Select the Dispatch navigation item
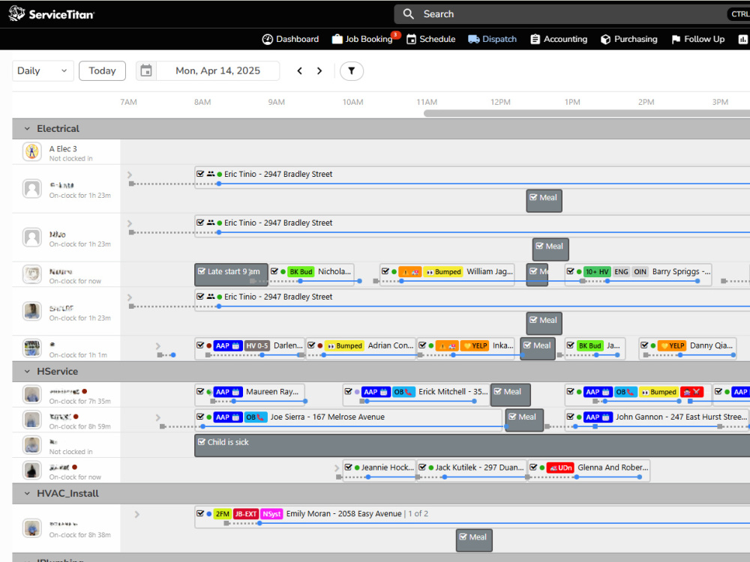 click(x=492, y=39)
